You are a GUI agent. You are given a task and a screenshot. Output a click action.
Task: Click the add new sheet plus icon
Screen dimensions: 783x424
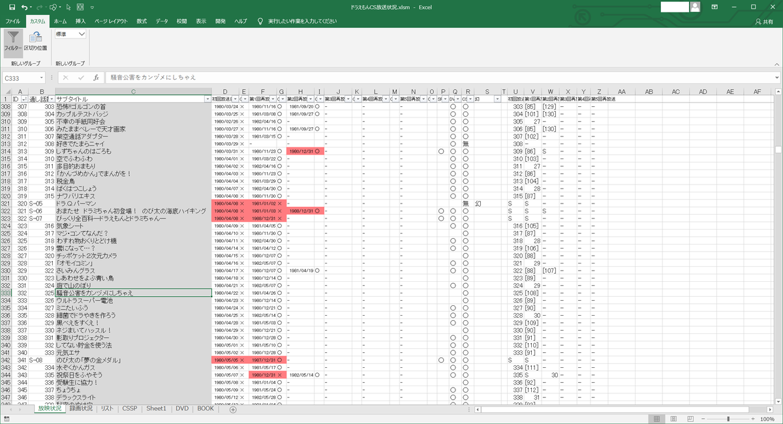coord(233,409)
